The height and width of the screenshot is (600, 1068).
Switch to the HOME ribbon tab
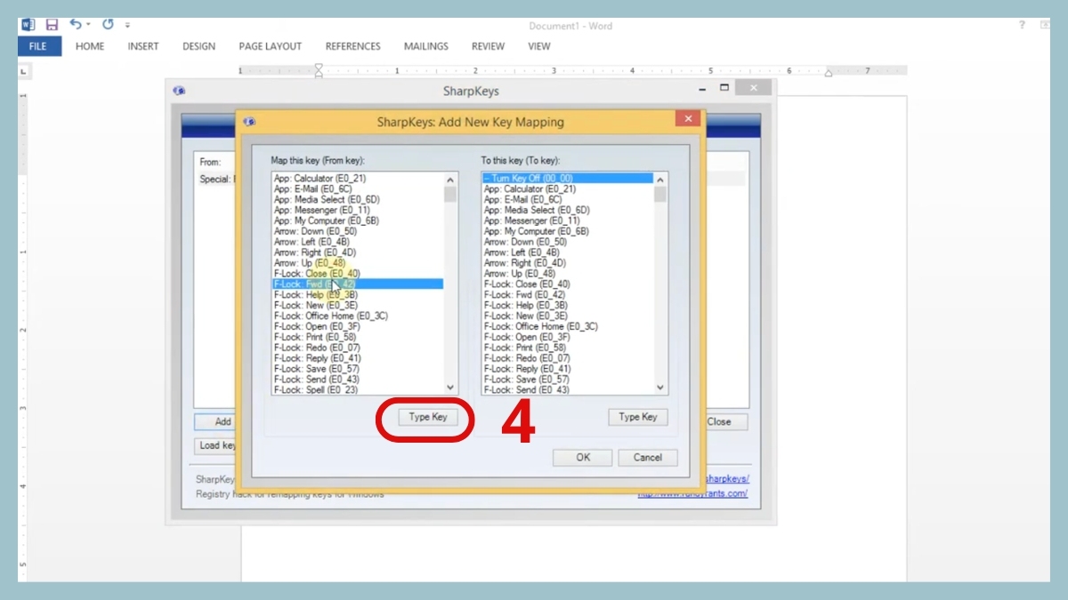pyautogui.click(x=90, y=46)
